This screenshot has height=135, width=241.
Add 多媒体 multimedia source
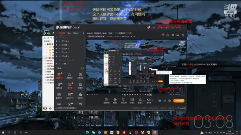click(132, 101)
